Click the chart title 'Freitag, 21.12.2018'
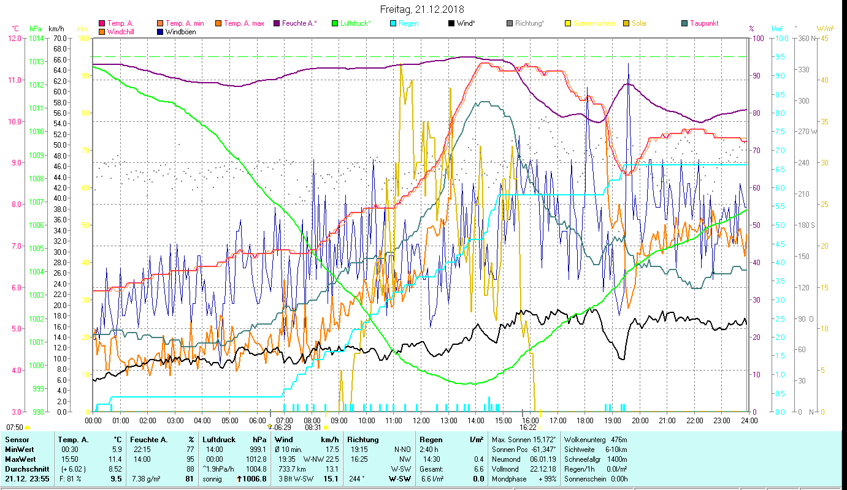 (x=422, y=9)
